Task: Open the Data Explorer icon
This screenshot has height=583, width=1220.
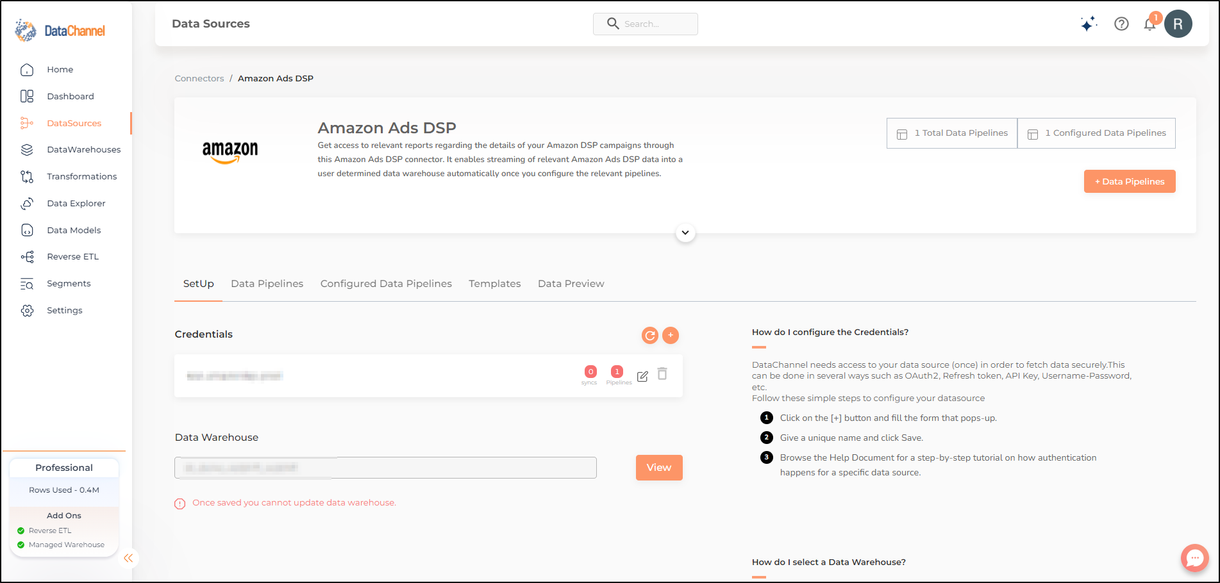Action: 27,203
